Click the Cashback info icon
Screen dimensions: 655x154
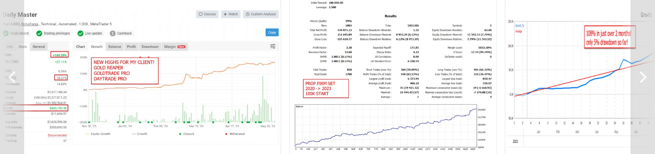coord(113,34)
